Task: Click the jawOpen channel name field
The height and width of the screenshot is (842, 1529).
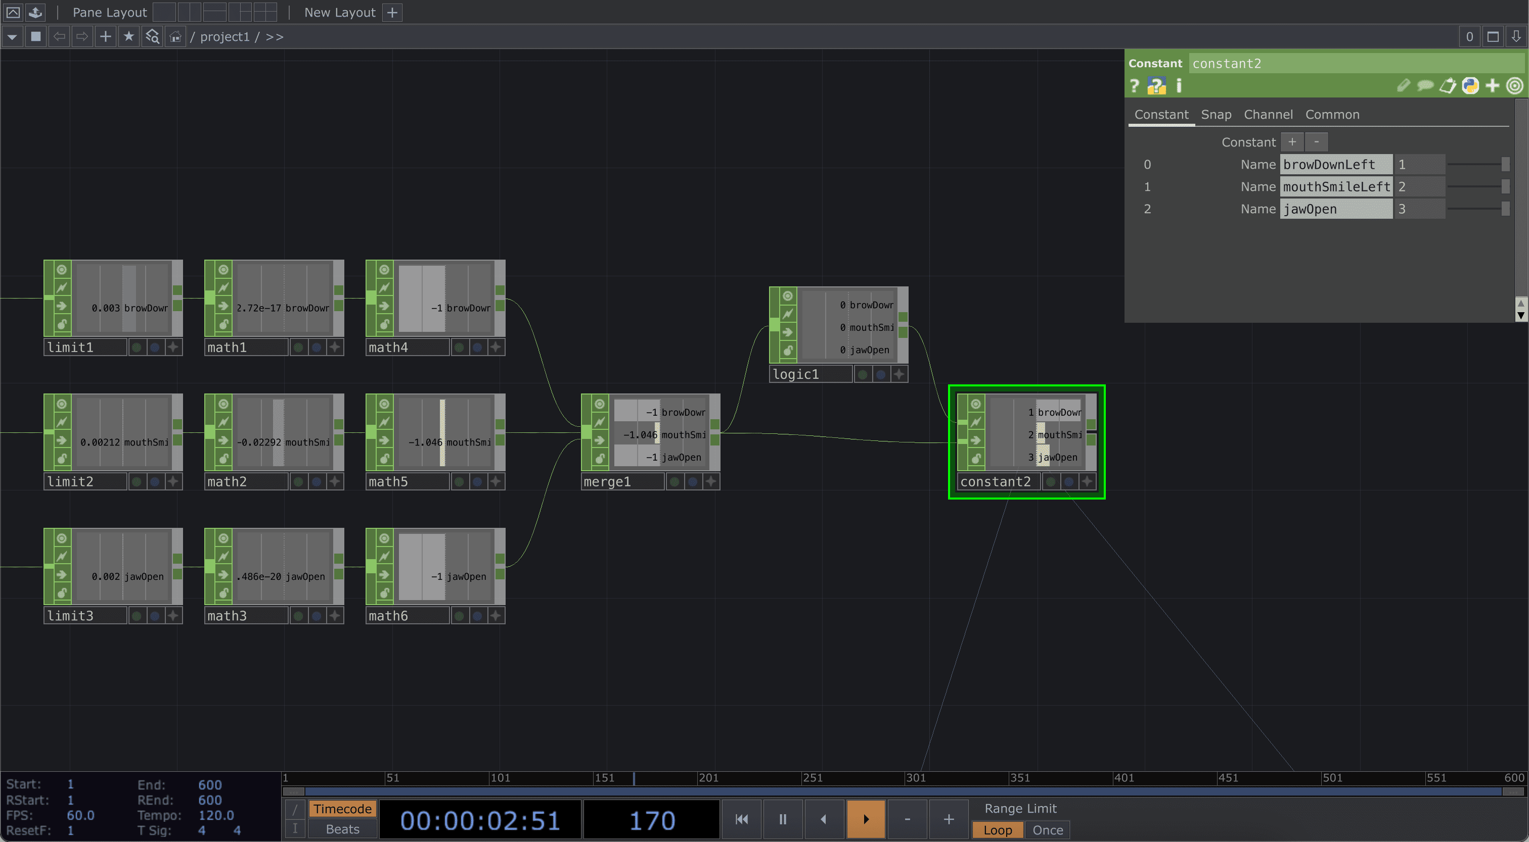Action: click(1335, 209)
